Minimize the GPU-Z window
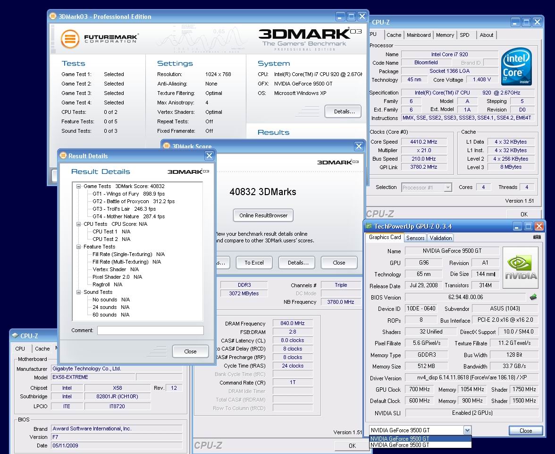 tap(517, 226)
